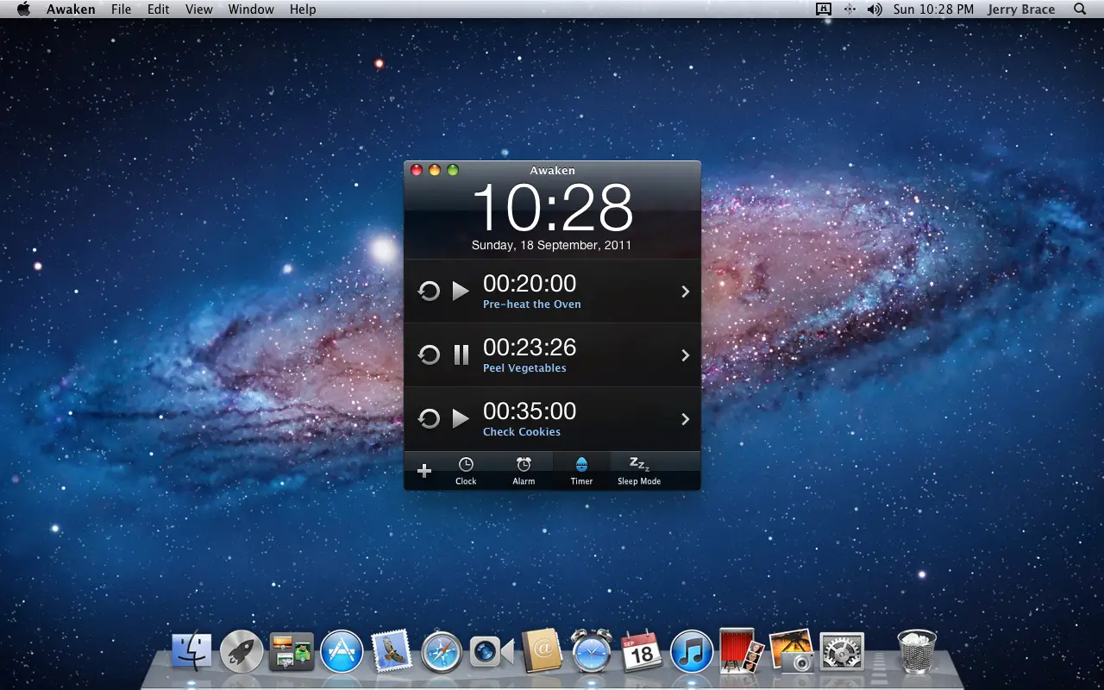This screenshot has height=690, width=1104.
Task: Open the Trash from the Dock
Action: [917, 650]
